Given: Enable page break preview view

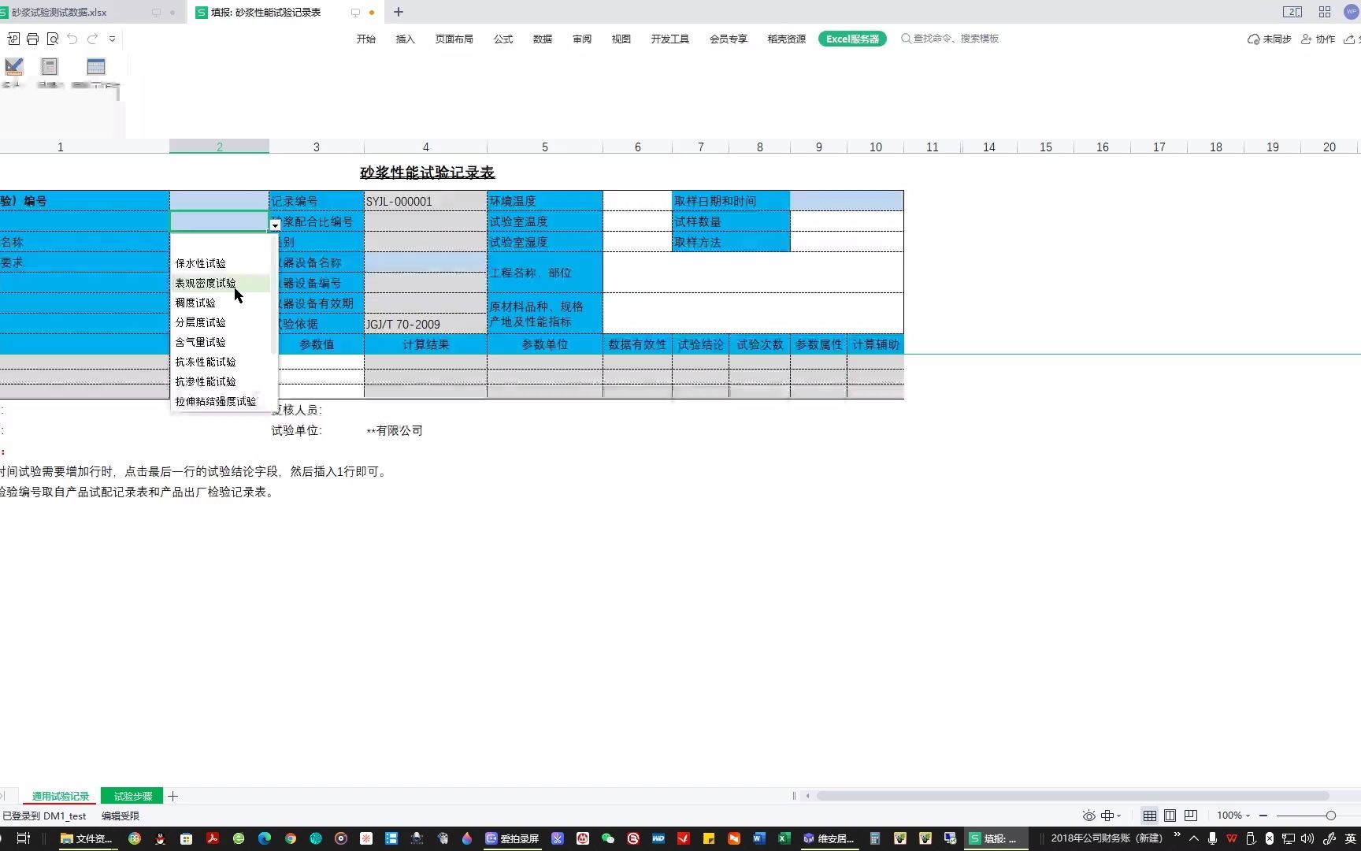Looking at the screenshot, I should [x=1190, y=816].
